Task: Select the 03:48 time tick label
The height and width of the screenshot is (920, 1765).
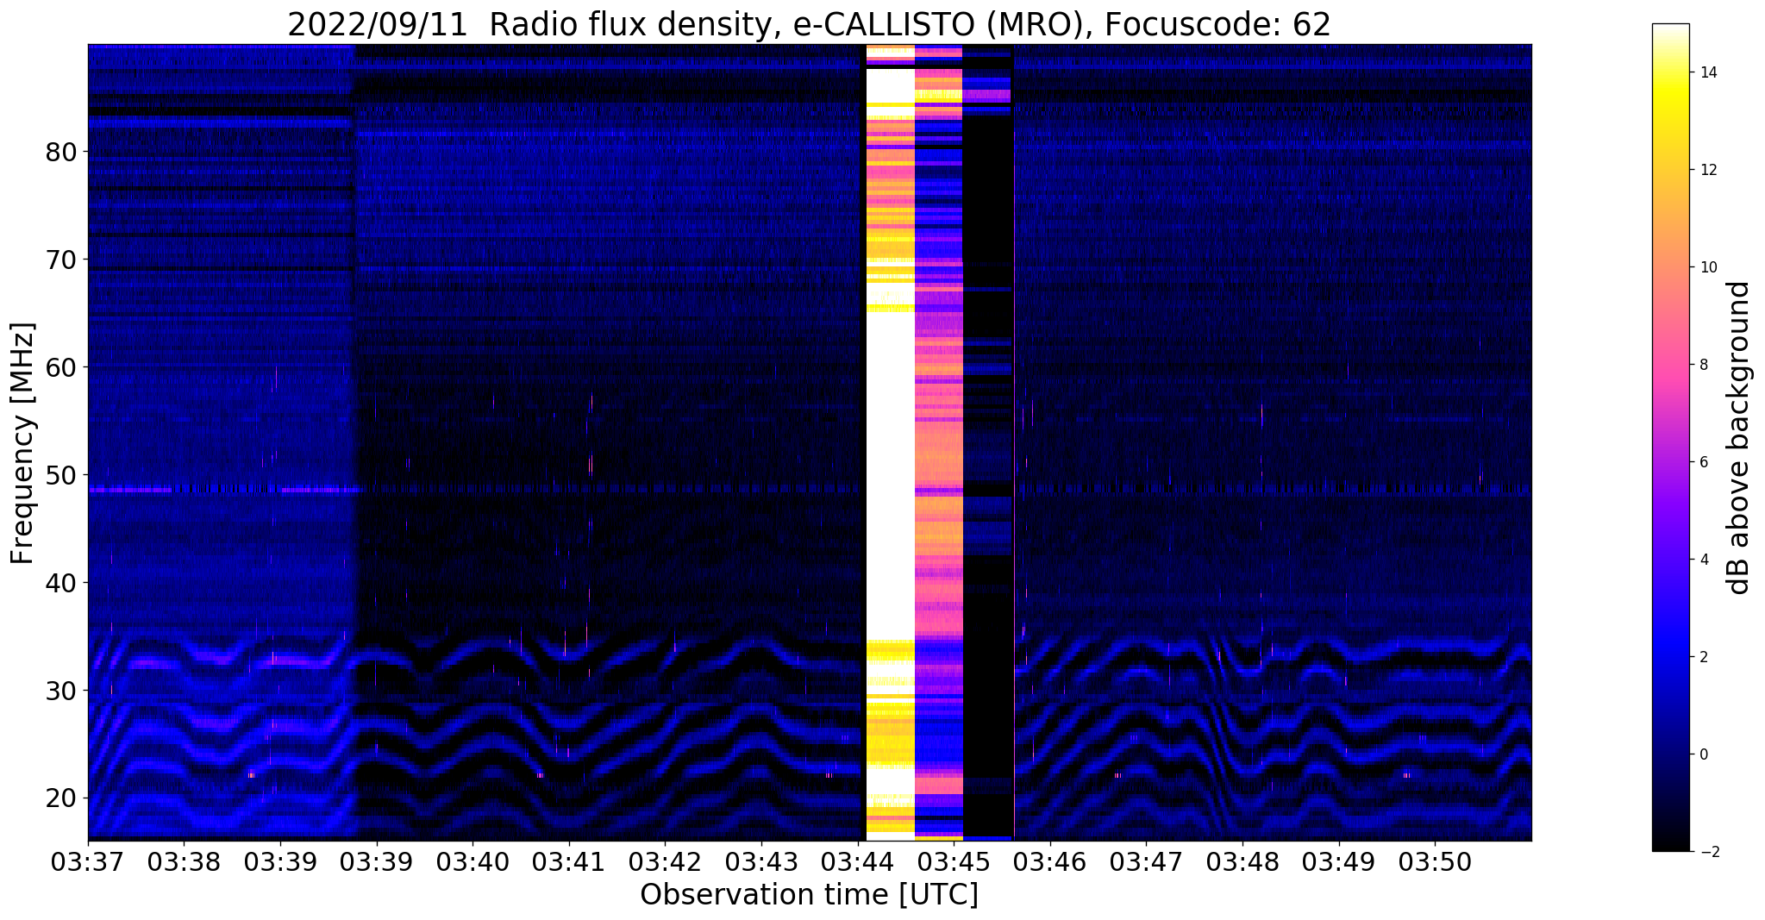Action: (1243, 861)
